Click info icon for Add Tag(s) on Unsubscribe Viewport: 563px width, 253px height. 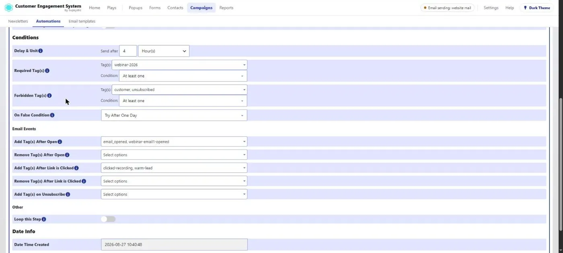(68, 194)
